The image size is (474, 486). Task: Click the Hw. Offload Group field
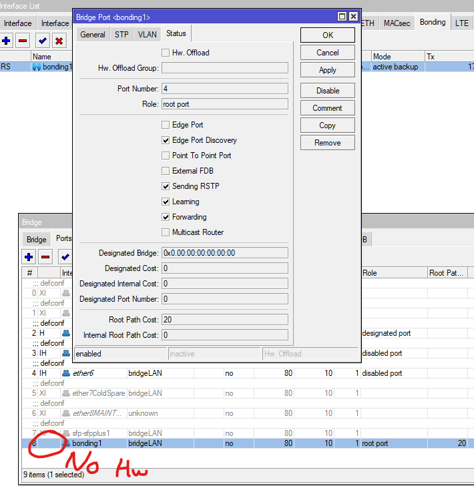[x=225, y=68]
